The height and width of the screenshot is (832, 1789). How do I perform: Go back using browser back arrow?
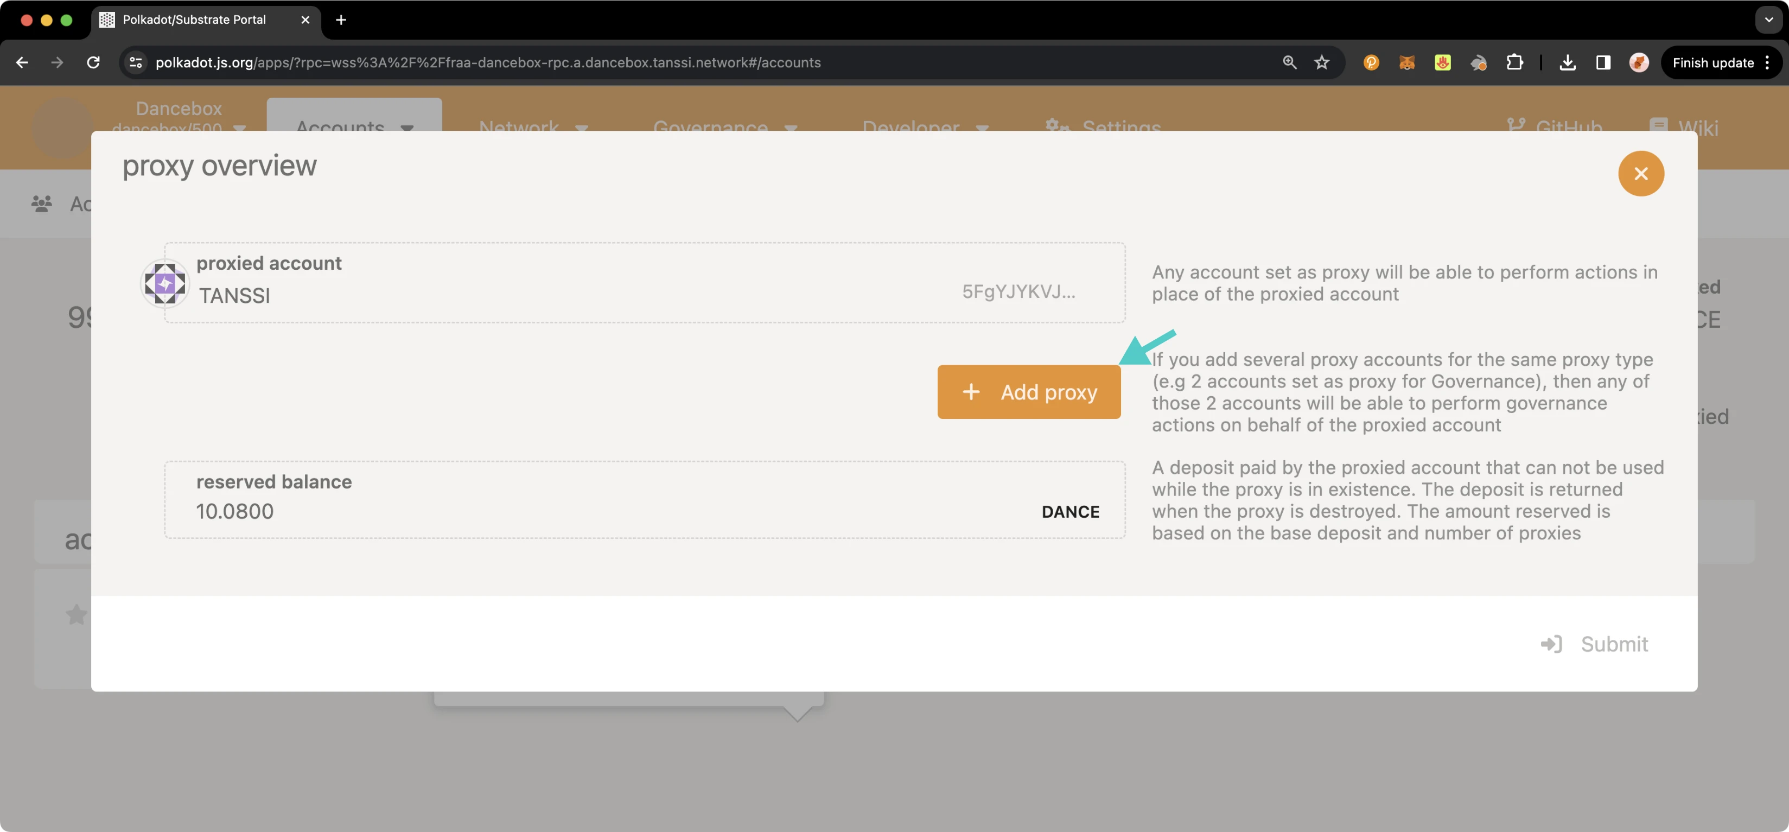[22, 62]
